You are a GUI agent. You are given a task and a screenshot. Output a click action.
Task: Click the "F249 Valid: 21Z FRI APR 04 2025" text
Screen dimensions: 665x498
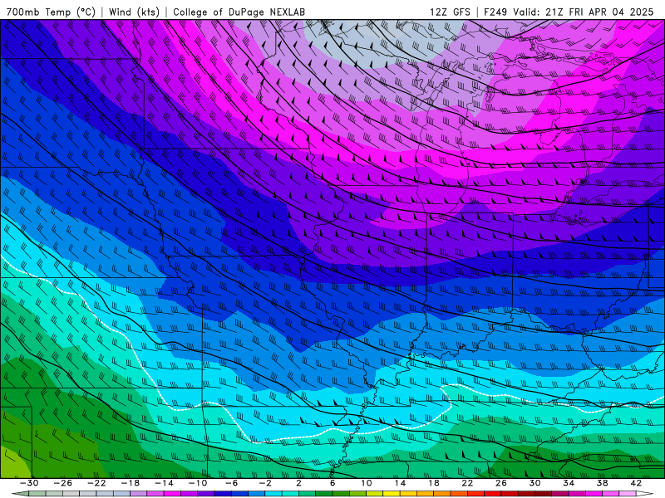click(x=569, y=12)
